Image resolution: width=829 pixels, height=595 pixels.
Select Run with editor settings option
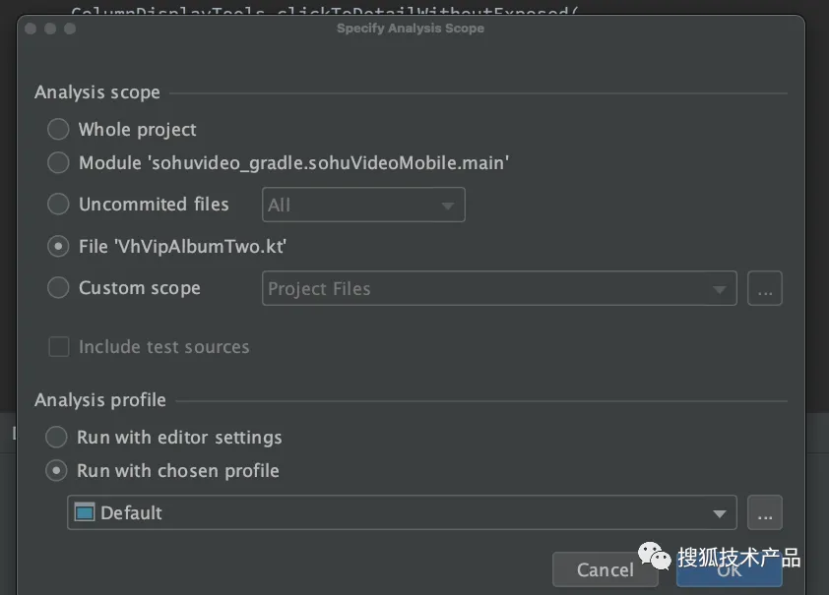tap(57, 438)
